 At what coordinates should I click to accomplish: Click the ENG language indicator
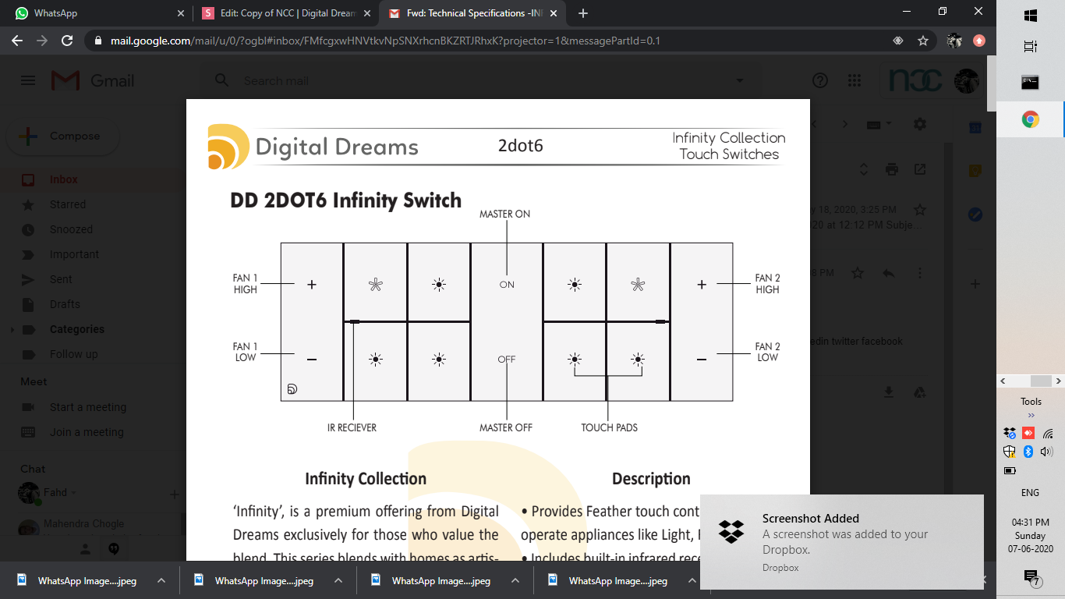(1030, 493)
